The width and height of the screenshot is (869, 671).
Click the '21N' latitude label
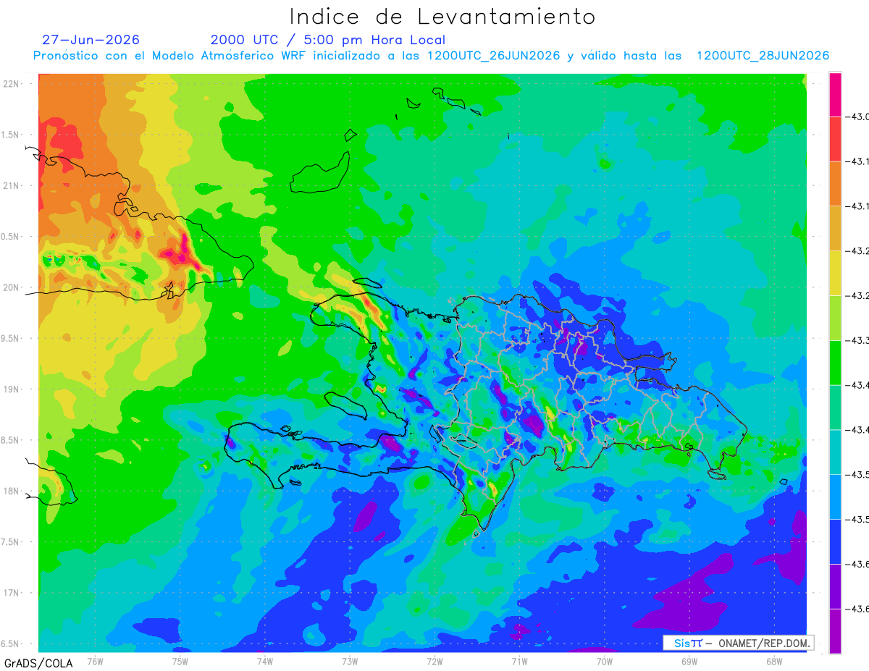(11, 185)
